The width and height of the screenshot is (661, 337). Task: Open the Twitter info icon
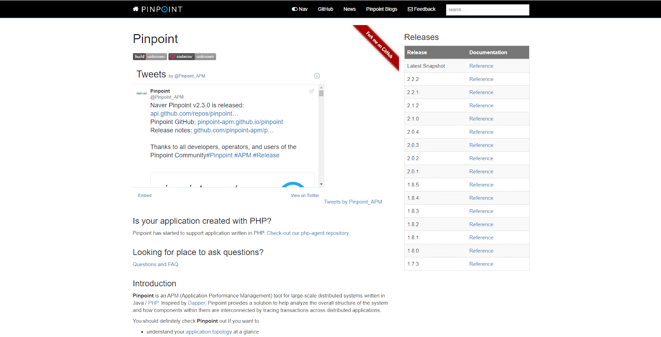317,75
